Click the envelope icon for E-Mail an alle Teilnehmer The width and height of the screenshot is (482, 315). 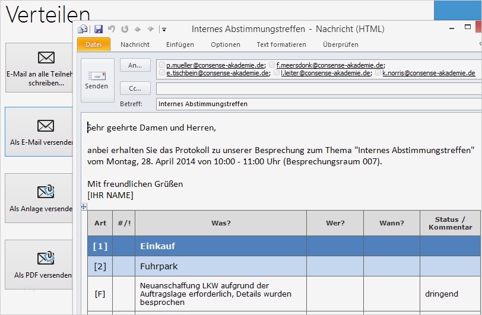point(46,58)
